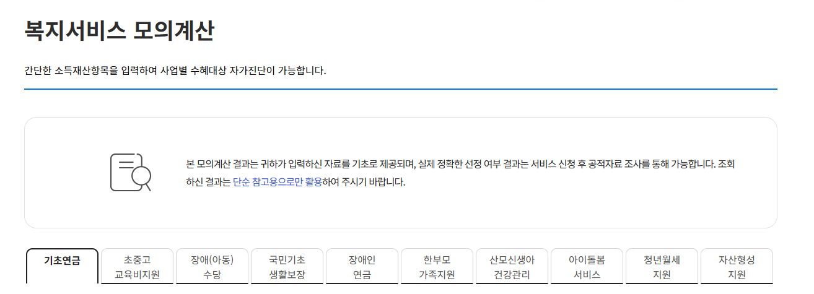The image size is (814, 294).
Task: Select the 산모신생아 건강관리 tab
Action: (x=512, y=267)
